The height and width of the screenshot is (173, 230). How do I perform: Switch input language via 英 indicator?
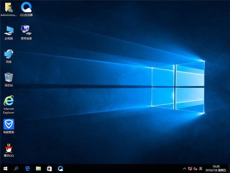(201, 169)
